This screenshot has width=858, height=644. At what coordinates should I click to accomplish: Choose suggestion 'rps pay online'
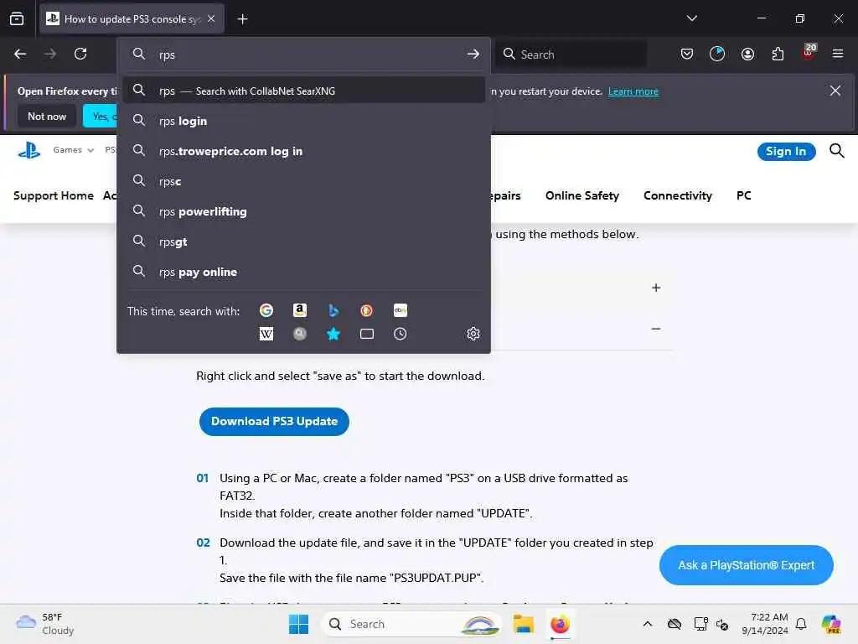(x=303, y=272)
